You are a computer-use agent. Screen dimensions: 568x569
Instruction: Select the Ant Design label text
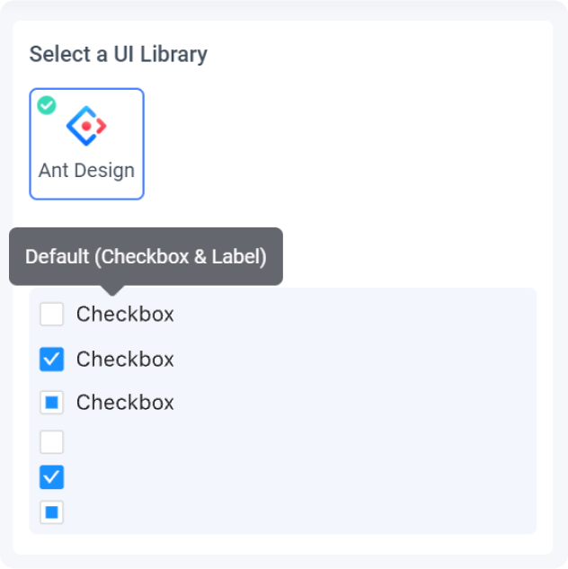(86, 170)
